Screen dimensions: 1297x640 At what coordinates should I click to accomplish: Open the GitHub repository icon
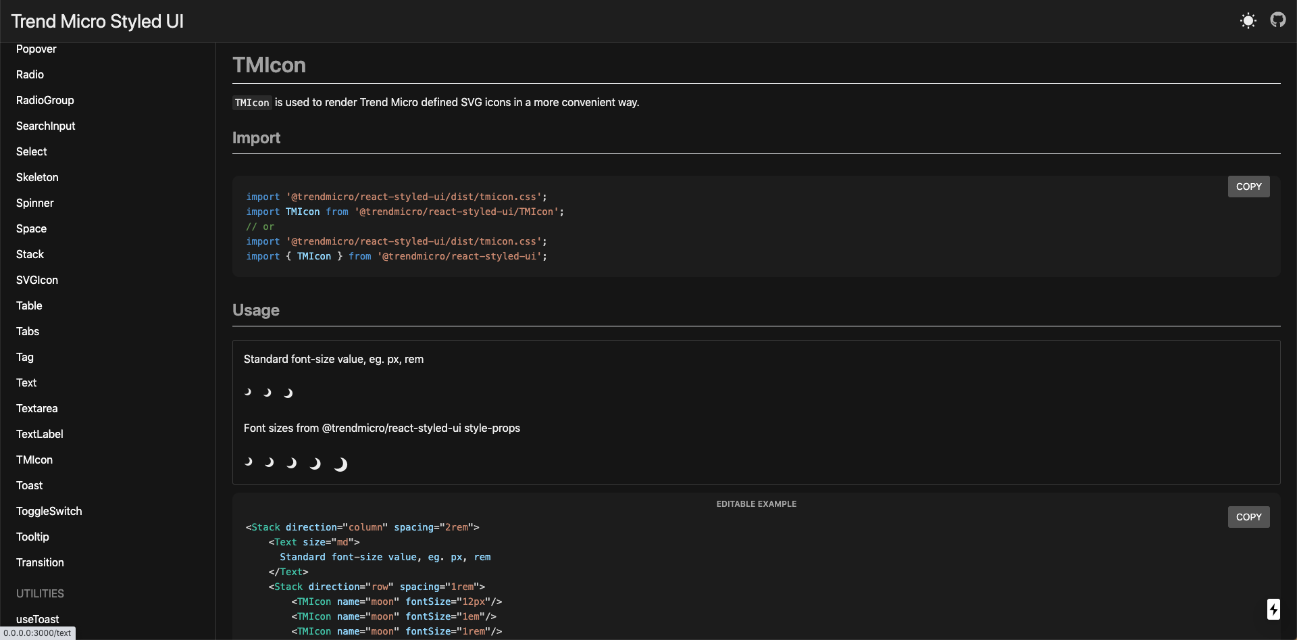(1278, 20)
